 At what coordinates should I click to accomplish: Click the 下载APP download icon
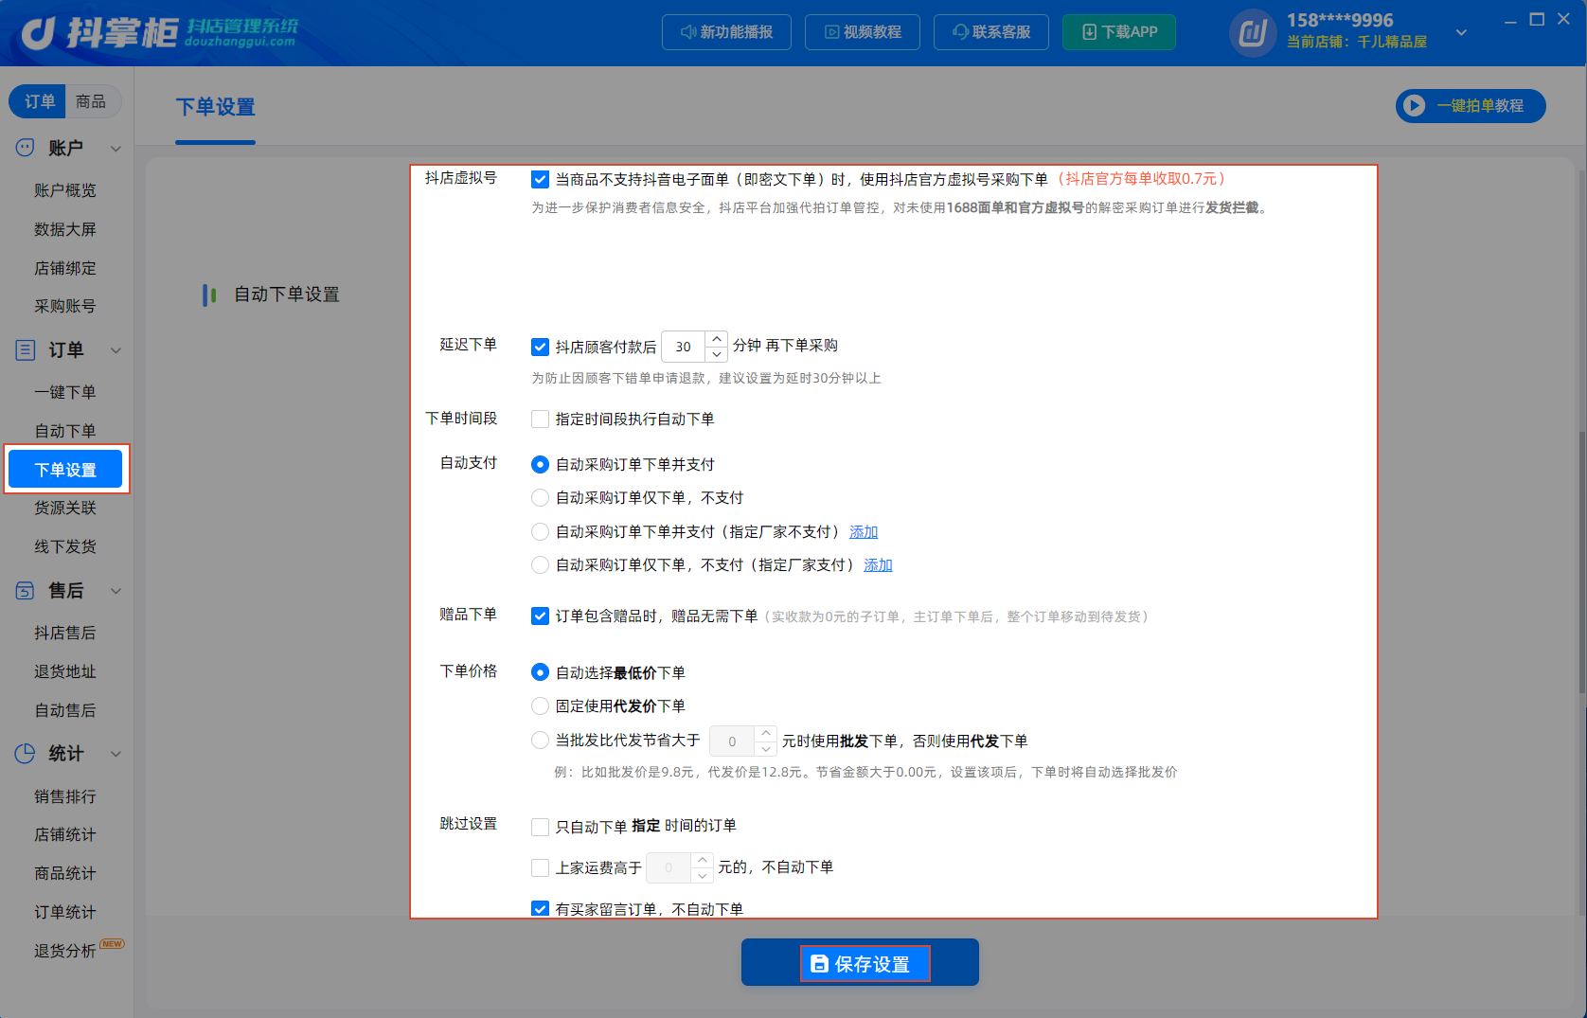1090,32
